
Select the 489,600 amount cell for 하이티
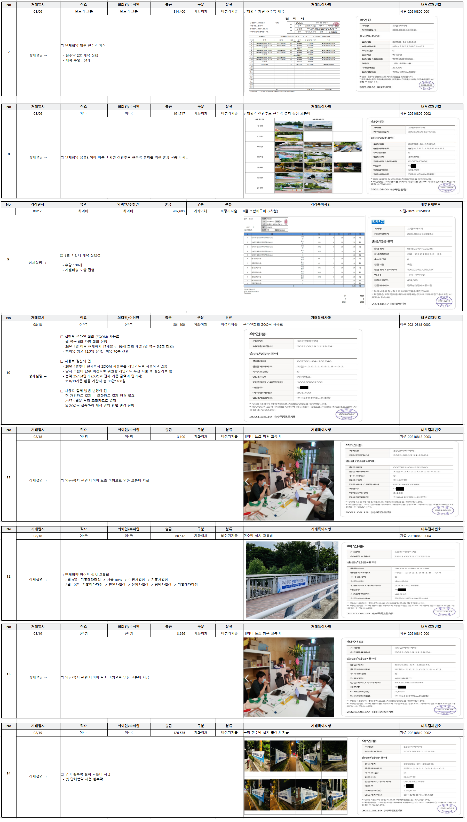point(168,211)
